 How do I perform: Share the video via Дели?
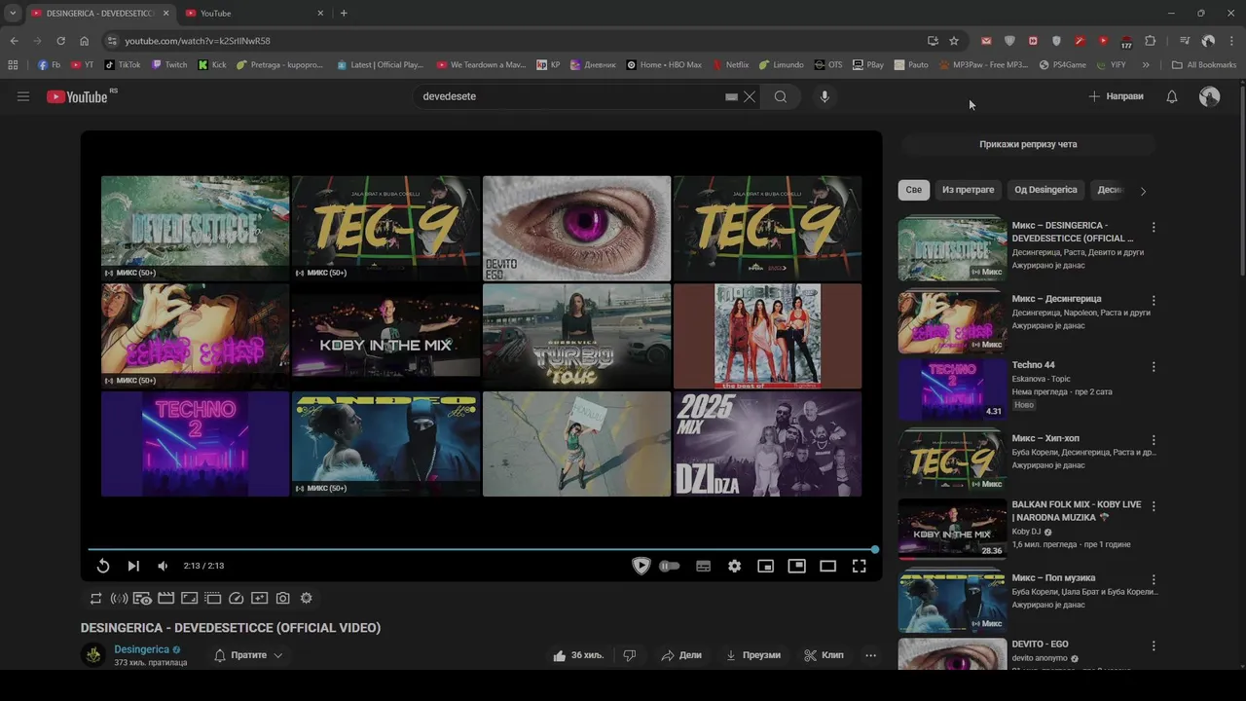681,655
